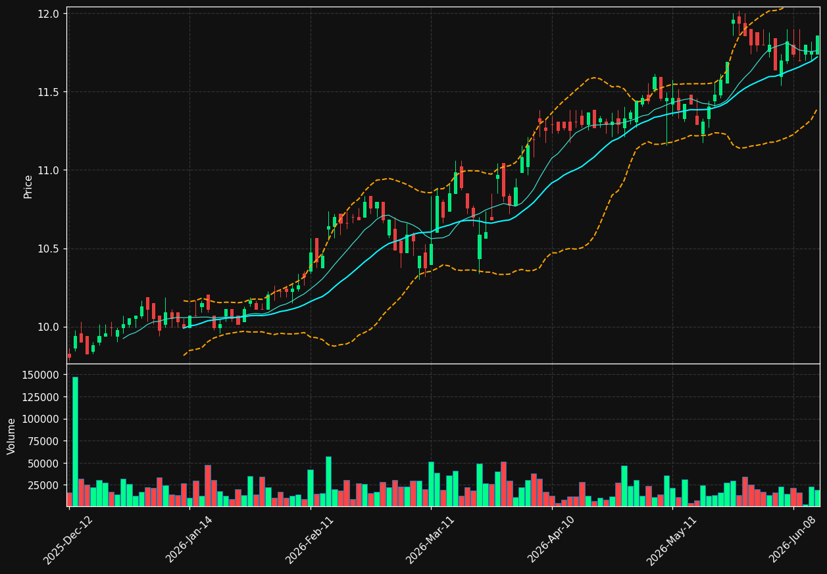Pick the 2026-Feb-11 date label
827x574 pixels.
coord(310,540)
